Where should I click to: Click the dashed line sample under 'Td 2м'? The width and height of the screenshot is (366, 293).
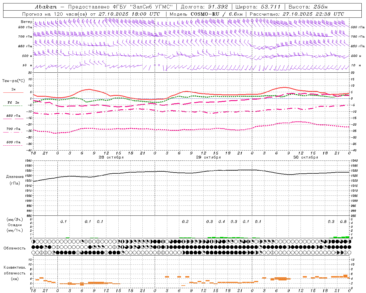(x=13, y=106)
